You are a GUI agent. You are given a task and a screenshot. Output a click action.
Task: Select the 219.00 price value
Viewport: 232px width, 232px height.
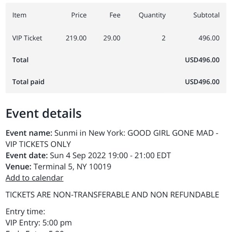pos(76,38)
